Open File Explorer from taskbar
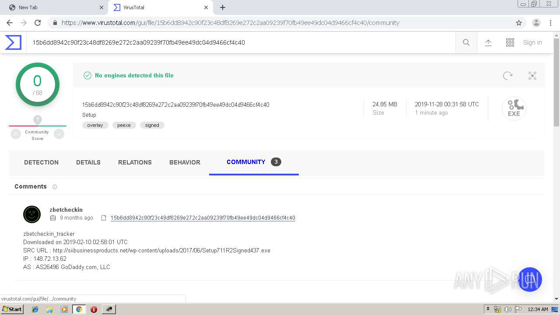This screenshot has height=315, width=560. (49, 309)
